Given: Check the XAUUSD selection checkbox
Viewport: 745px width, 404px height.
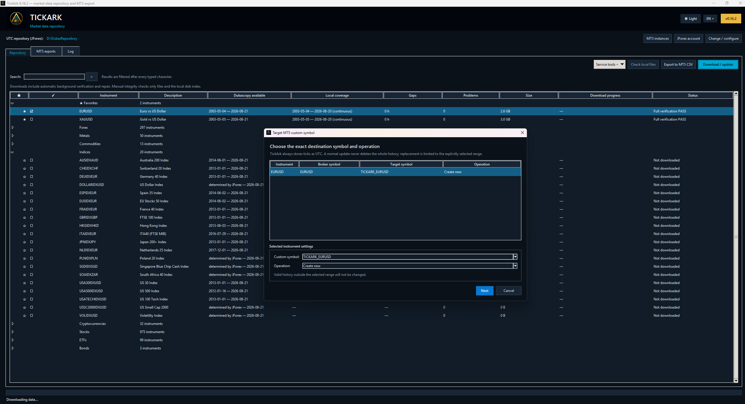Looking at the screenshot, I should [x=32, y=119].
